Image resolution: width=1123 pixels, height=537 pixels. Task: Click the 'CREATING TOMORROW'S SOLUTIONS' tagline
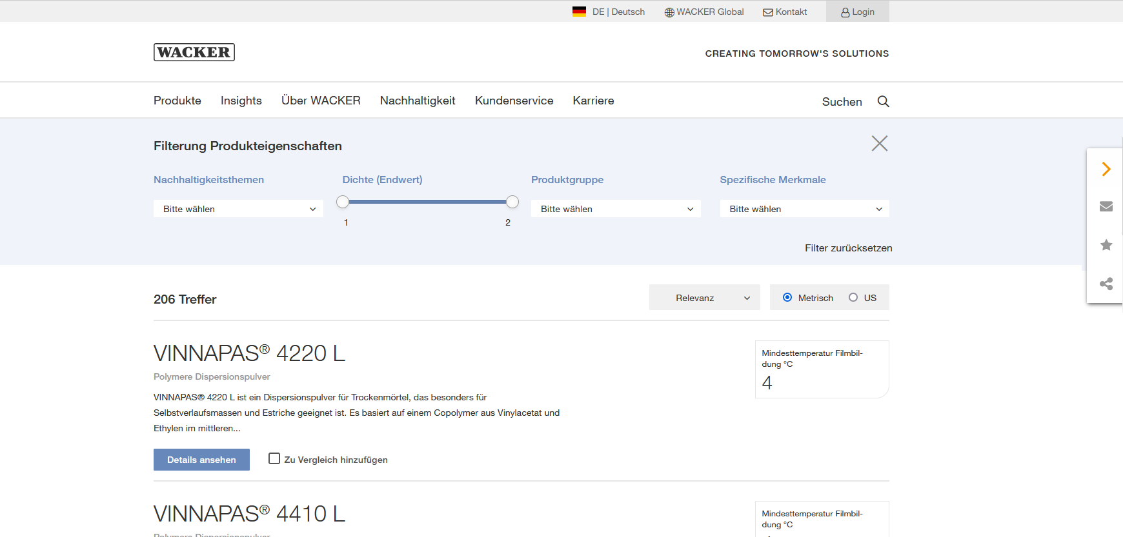click(797, 54)
